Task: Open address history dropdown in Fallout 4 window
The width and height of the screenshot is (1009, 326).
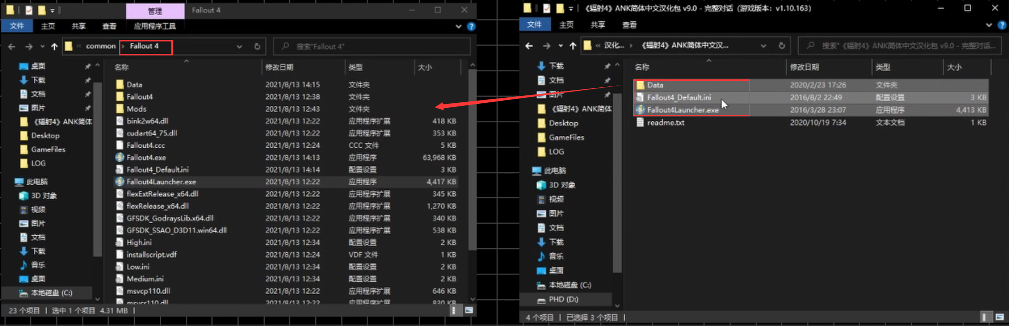Action: tap(240, 46)
